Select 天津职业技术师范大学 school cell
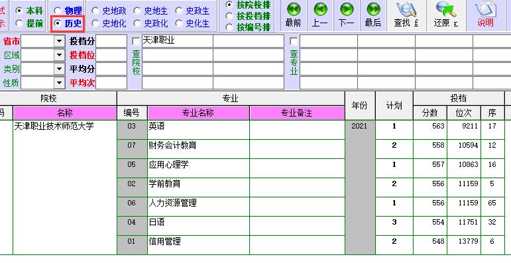This screenshot has width=511, height=263. pos(65,187)
